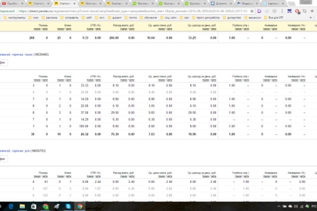
Task: Open the соц. сети bookmarks folder
Action: click(x=168, y=18)
